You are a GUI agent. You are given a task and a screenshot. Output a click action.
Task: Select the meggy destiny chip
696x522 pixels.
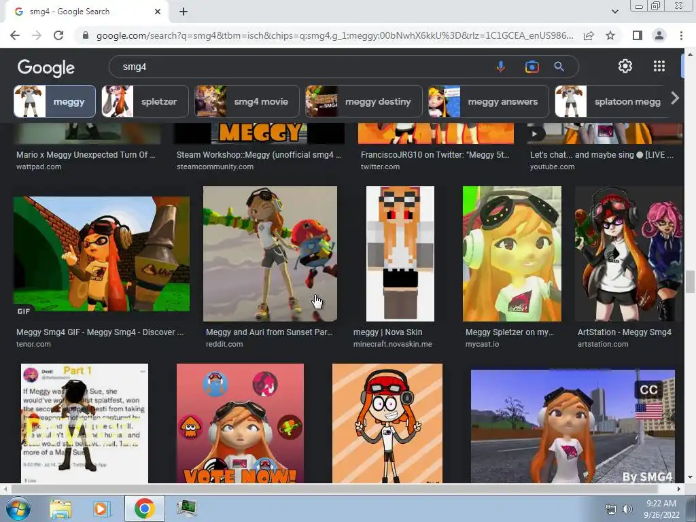coord(364,101)
